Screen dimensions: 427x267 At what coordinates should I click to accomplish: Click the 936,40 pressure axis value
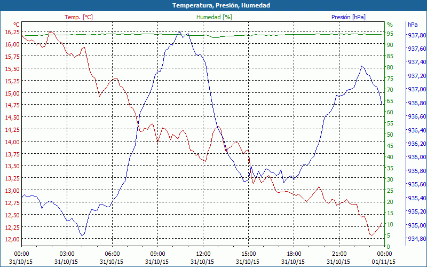point(417,130)
